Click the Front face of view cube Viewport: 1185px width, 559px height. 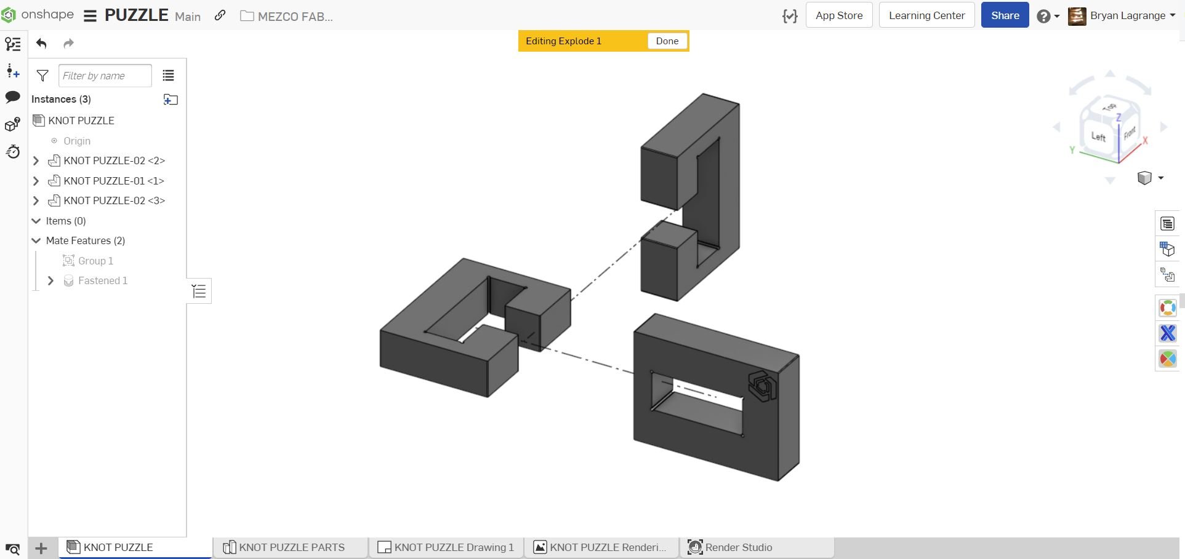(x=1129, y=133)
